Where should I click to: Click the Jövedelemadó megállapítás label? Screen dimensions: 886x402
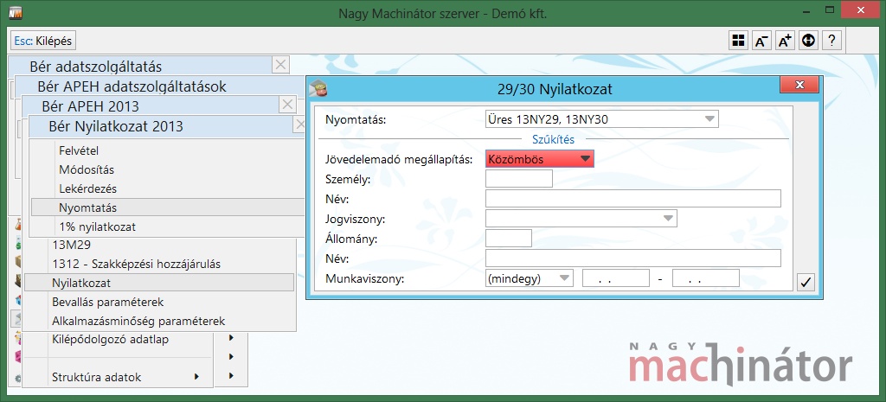click(x=399, y=159)
